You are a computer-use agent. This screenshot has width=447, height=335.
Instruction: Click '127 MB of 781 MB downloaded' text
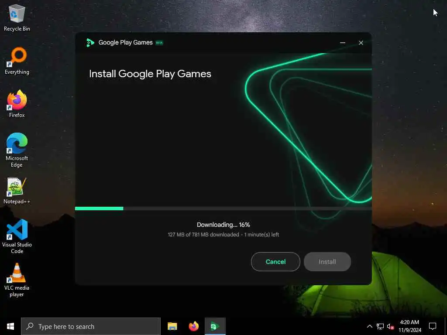point(203,235)
